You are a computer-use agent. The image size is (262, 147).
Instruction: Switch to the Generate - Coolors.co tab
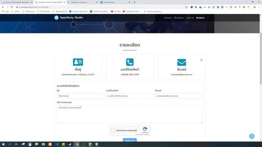click(x=82, y=2)
